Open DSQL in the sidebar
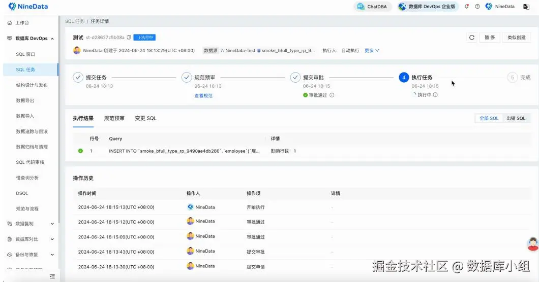Viewport: 539px width, 282px height. 22,193
